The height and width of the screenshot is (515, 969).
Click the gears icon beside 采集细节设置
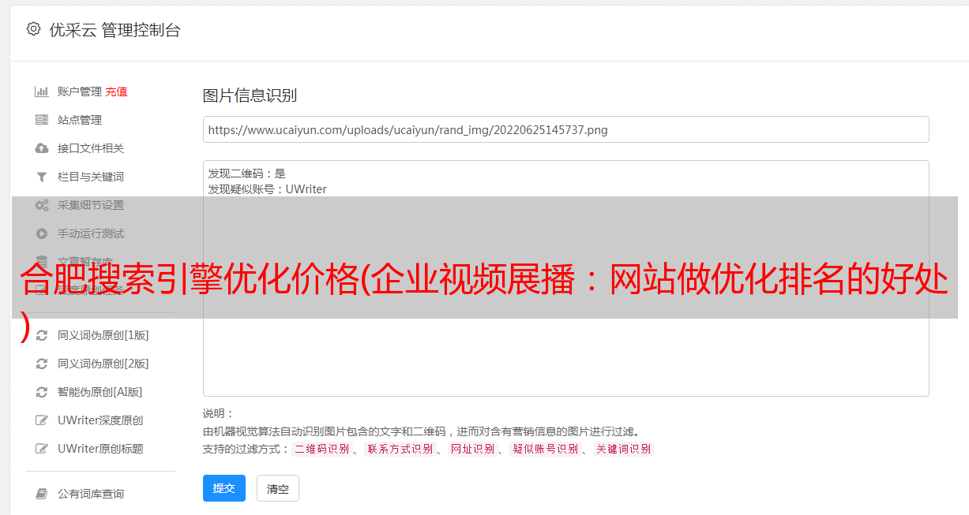tap(42, 205)
